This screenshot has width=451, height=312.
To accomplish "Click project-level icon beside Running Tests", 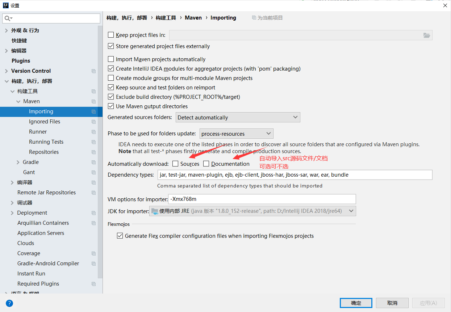I will [93, 142].
